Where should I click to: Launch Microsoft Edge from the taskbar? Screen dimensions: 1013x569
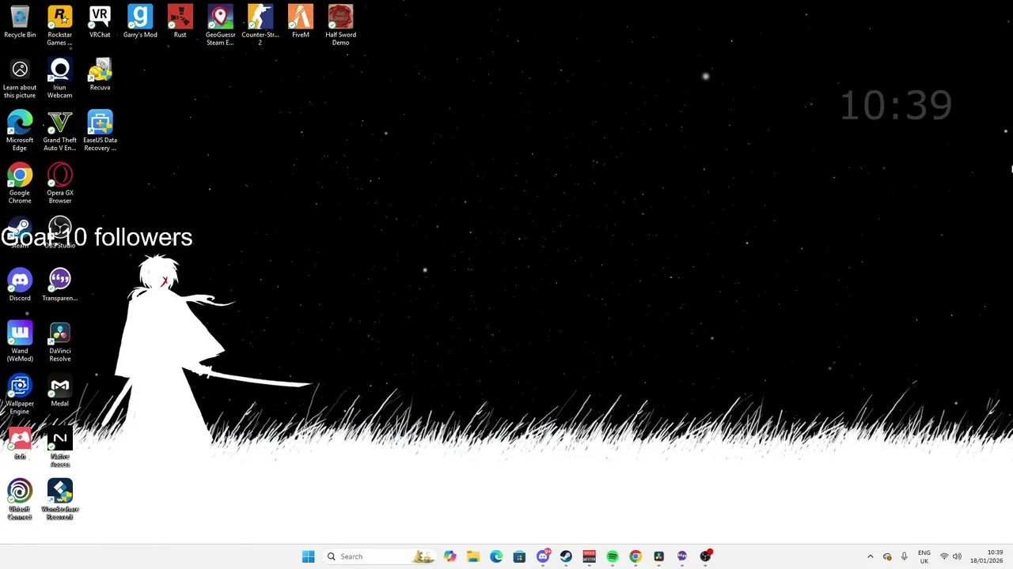(x=496, y=556)
